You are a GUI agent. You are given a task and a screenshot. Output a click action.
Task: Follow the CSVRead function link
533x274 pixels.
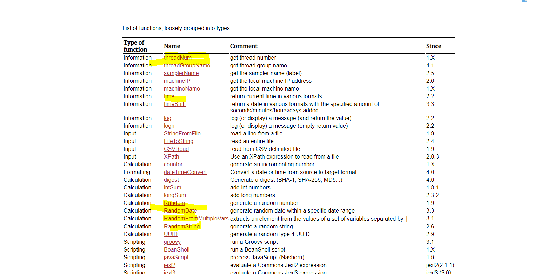coord(176,149)
